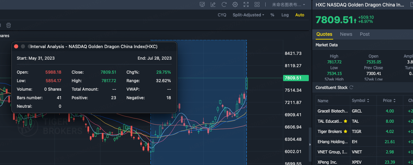The height and width of the screenshot is (165, 413).
Task: Select the VNET Group row
Action: pos(364,152)
